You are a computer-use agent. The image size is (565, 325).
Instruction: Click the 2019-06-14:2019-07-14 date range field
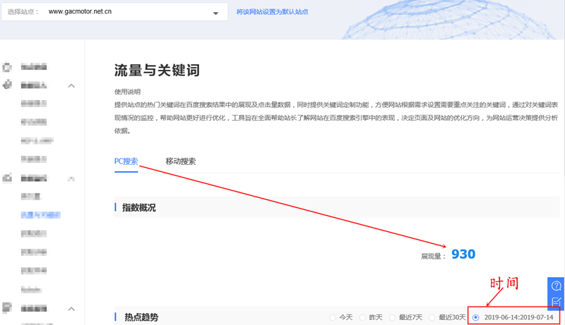tap(518, 317)
